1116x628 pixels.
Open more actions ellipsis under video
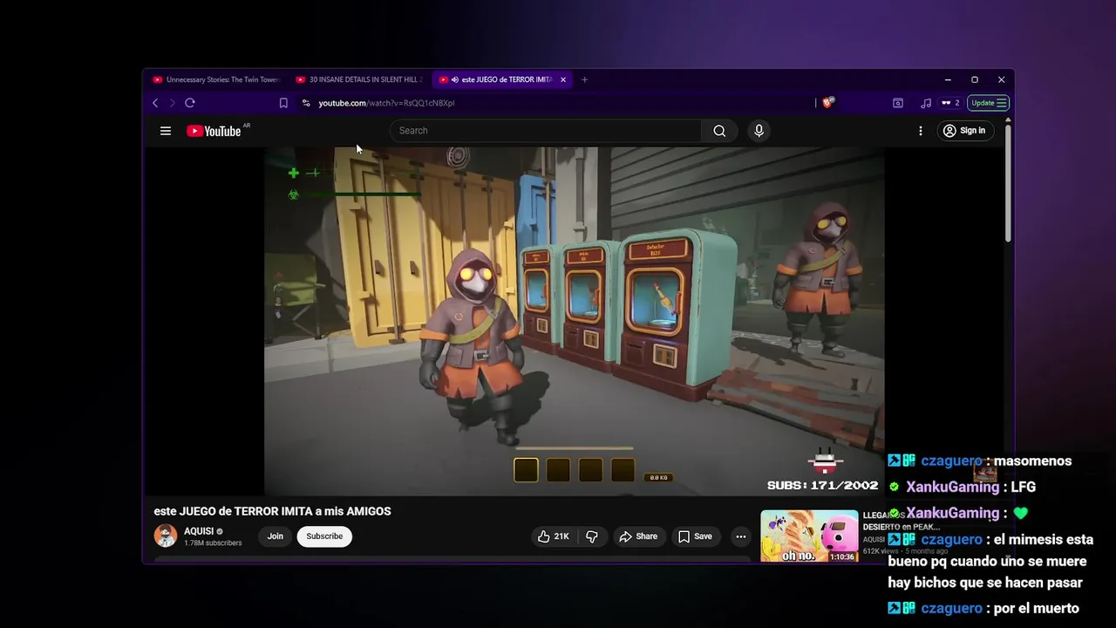point(740,536)
